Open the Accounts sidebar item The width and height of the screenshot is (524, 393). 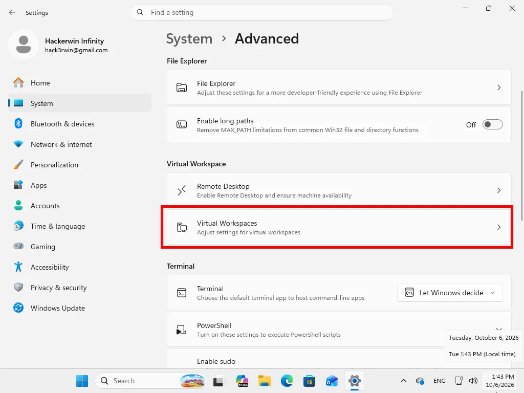80,206
